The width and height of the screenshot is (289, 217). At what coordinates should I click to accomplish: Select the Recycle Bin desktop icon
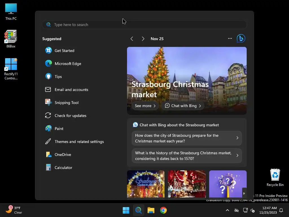[275, 177]
